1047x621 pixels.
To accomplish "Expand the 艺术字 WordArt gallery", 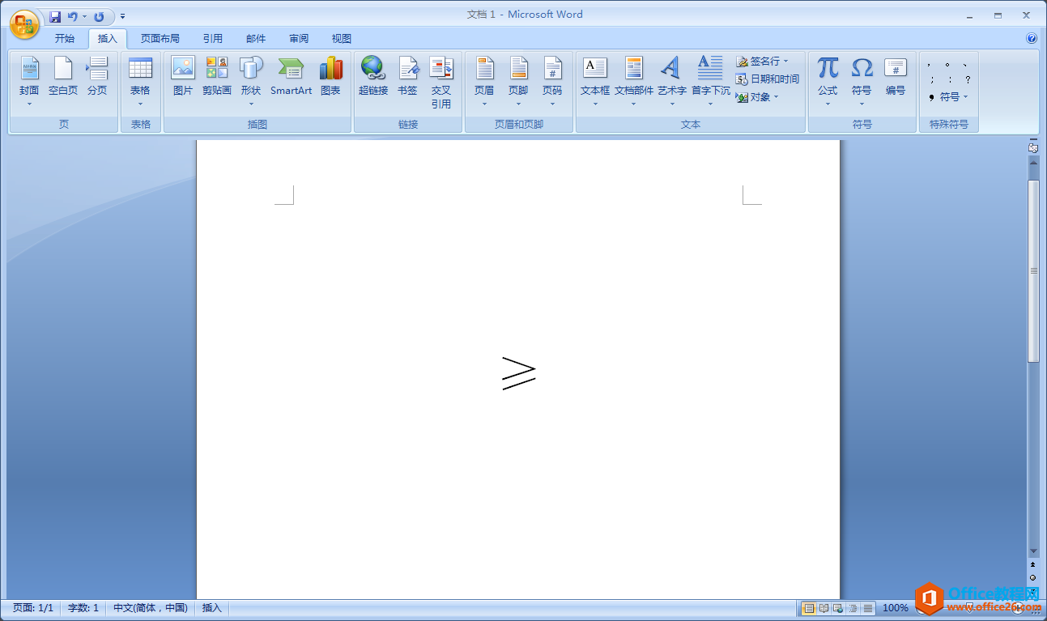I will (672, 82).
